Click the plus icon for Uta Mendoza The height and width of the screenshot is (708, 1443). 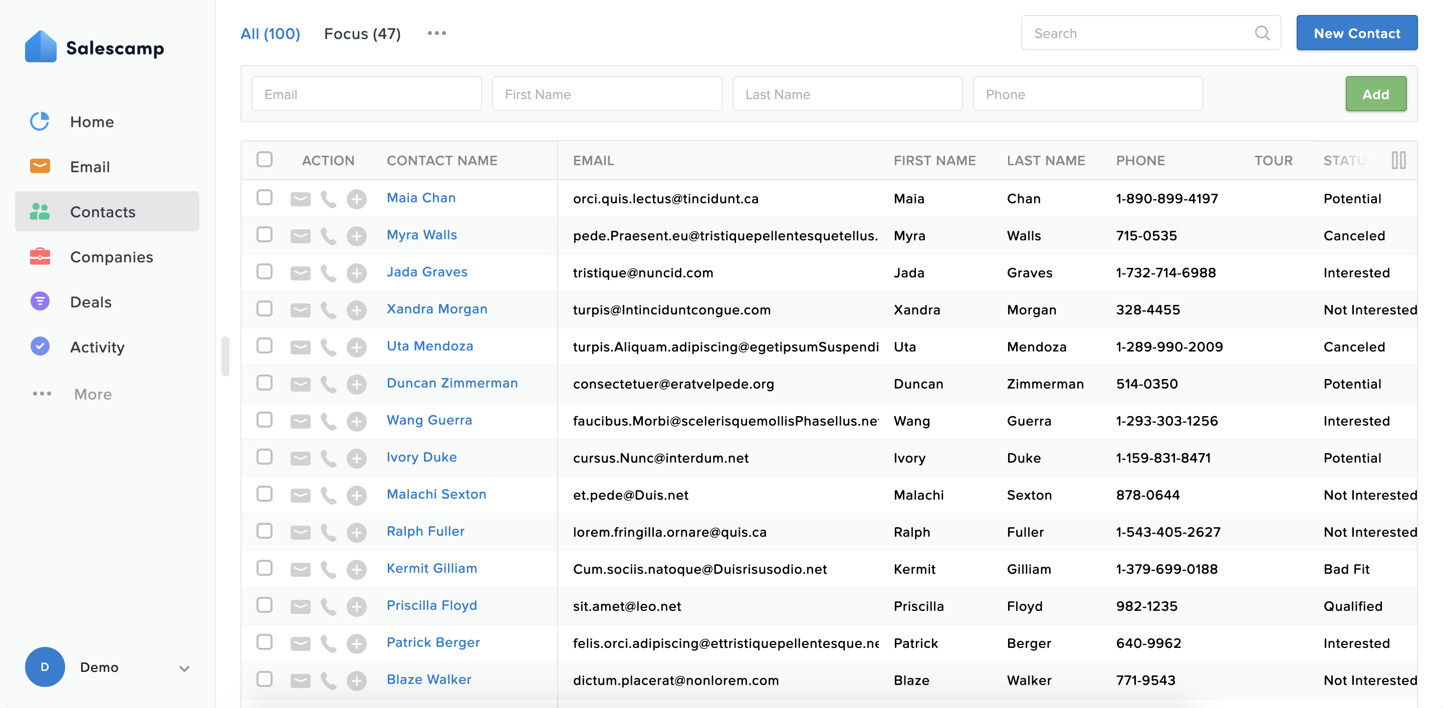(x=356, y=347)
